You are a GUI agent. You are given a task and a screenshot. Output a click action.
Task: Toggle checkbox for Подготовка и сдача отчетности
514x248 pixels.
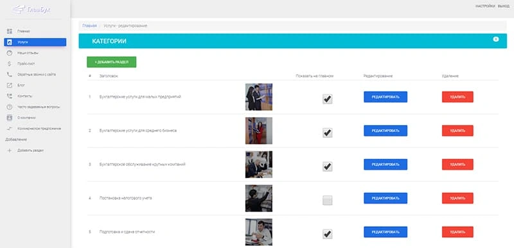[327, 234]
